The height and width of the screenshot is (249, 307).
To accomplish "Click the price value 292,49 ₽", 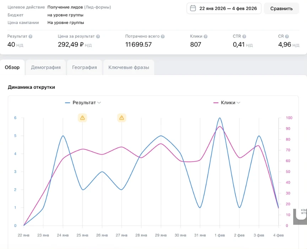I will [x=71, y=44].
